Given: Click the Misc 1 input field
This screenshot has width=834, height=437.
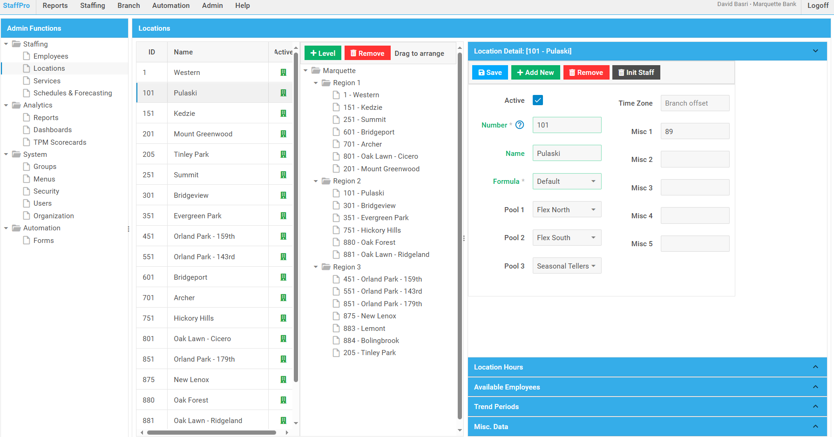Looking at the screenshot, I should (695, 131).
